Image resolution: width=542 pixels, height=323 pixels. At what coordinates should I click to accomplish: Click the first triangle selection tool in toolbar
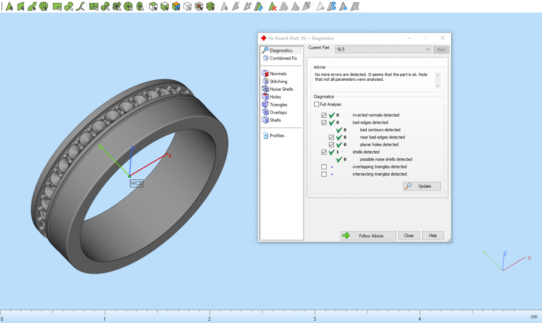pos(8,6)
